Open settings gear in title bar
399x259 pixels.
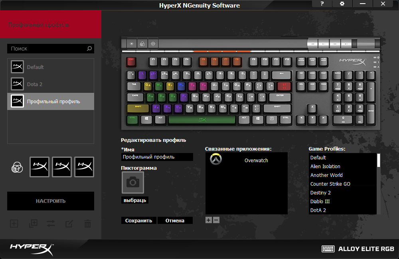[342, 4]
